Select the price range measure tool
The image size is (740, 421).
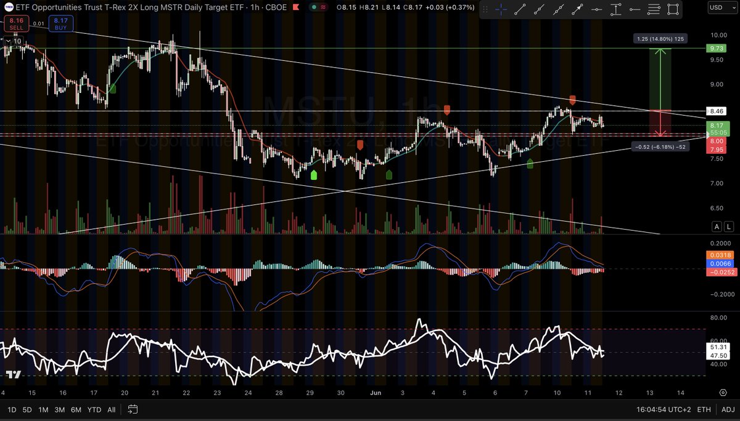coord(616,9)
